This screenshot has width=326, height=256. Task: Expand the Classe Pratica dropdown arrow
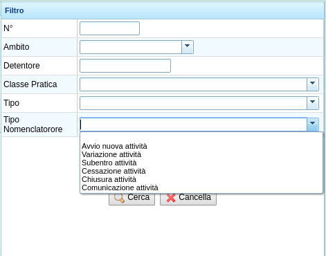click(313, 84)
